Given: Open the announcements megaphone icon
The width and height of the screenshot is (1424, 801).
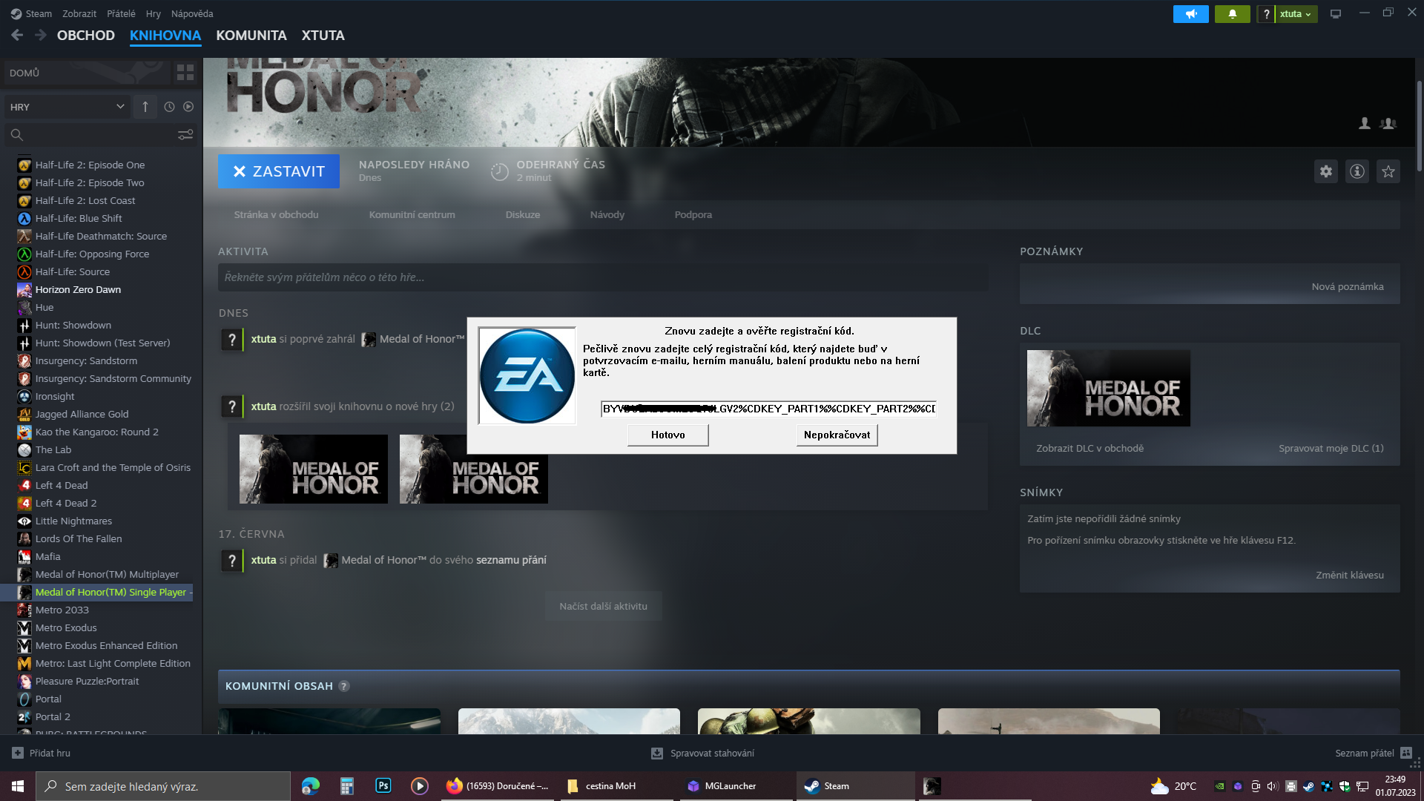Looking at the screenshot, I should (1191, 14).
